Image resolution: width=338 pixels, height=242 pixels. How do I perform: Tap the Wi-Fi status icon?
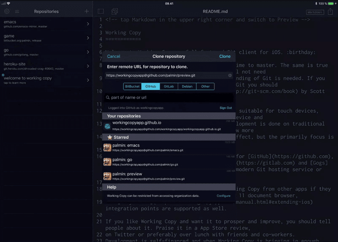click(8, 3)
